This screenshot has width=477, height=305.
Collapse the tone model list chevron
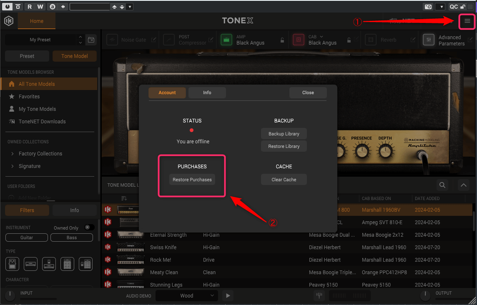click(463, 185)
